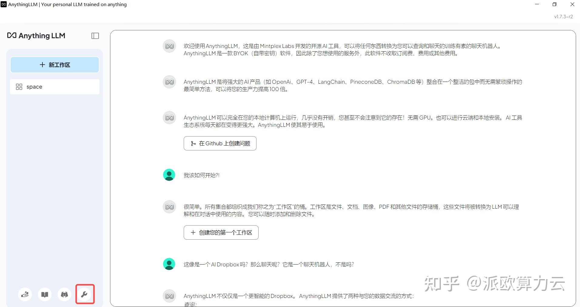Click the AnythingLLM icon in the title bar
This screenshot has height=307, width=580.
(x=4, y=4)
